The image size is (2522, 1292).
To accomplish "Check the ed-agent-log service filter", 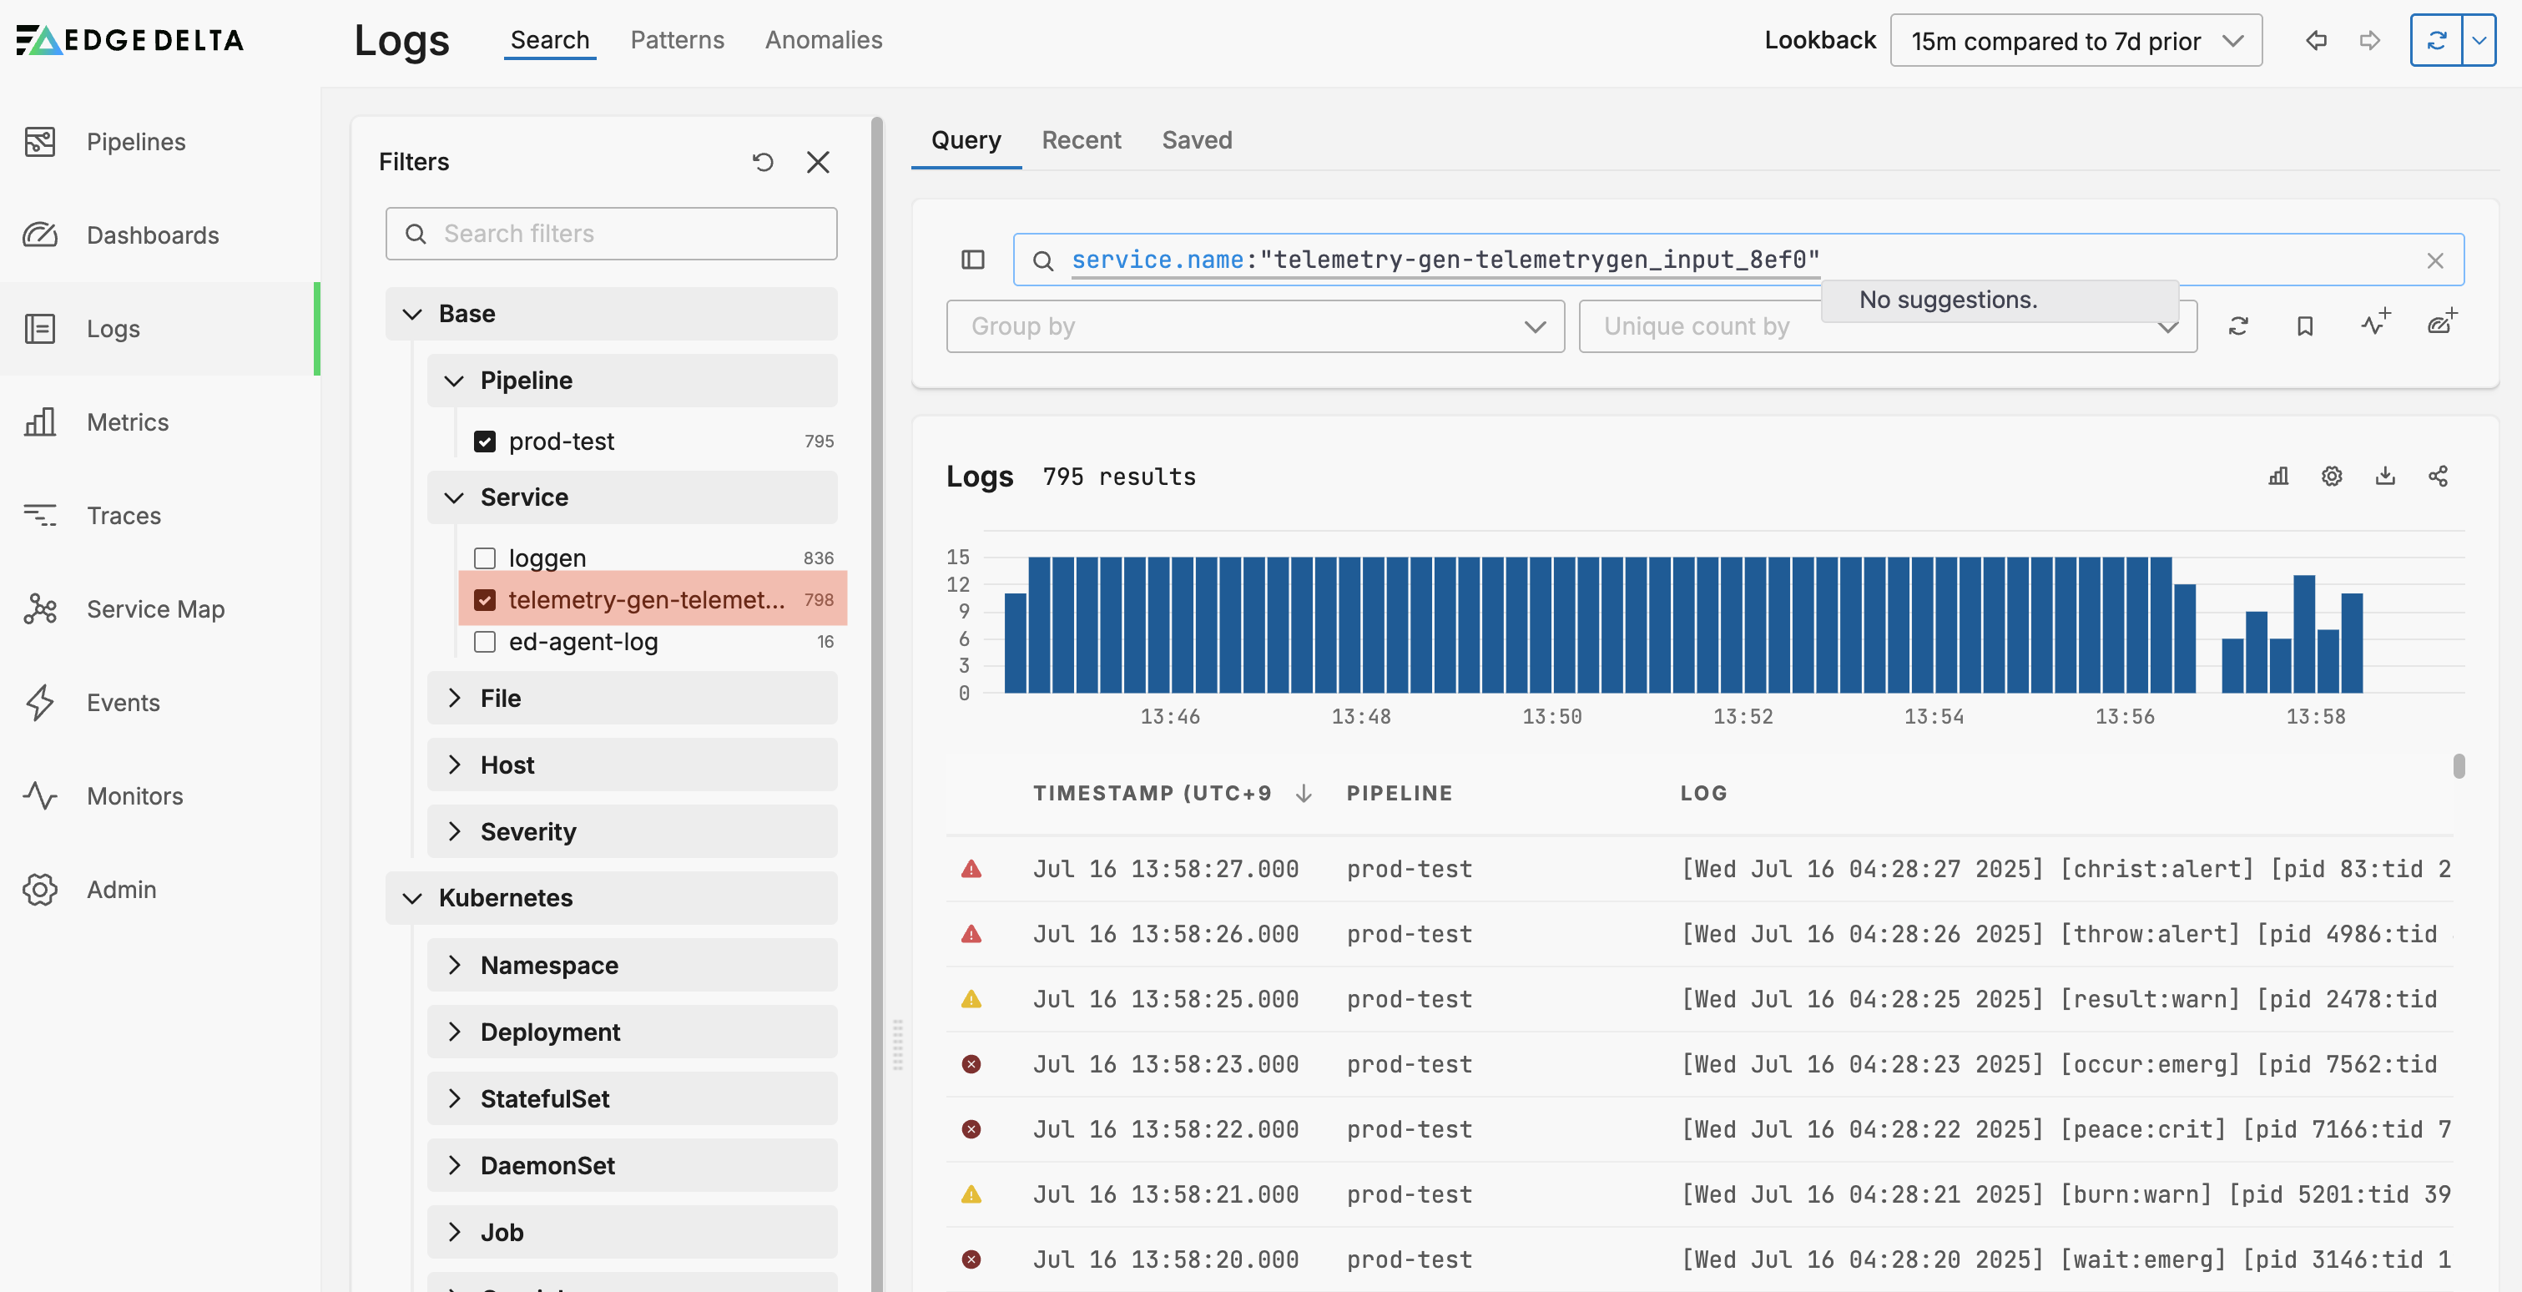I will (485, 642).
